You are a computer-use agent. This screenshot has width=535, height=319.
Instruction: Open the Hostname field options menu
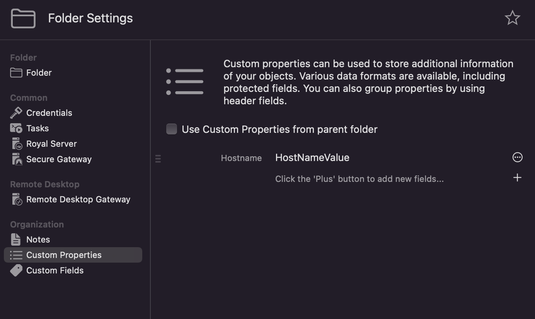517,158
